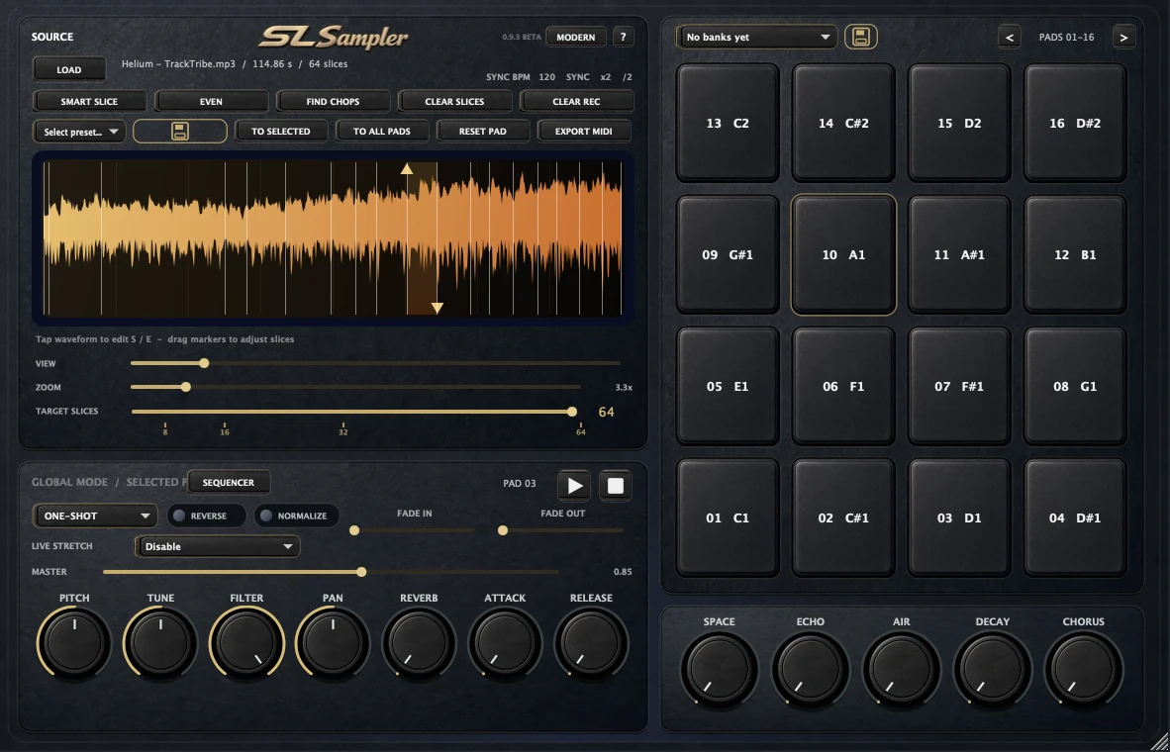The image size is (1170, 752).
Task: Open the Select preset dropdown
Action: click(80, 132)
